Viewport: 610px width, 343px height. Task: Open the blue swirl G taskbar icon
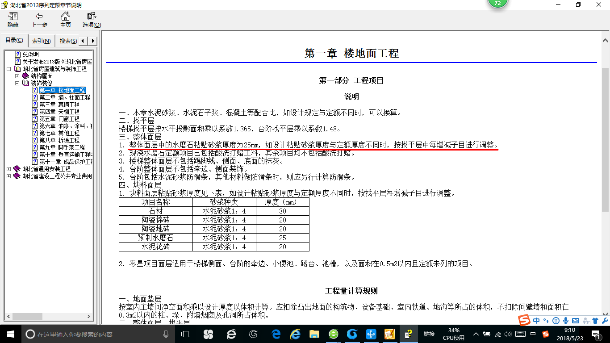point(352,334)
